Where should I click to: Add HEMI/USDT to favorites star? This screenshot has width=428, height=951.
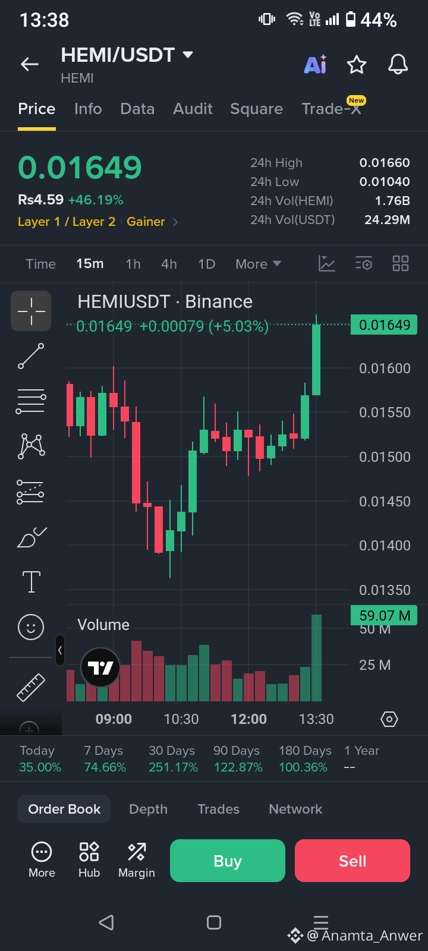(357, 64)
